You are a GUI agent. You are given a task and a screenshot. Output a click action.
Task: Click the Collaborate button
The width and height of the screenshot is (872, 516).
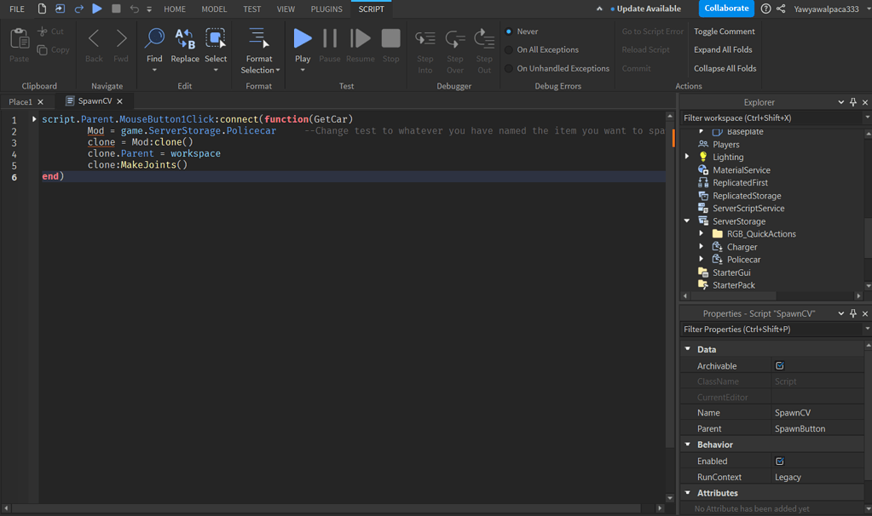(x=726, y=9)
